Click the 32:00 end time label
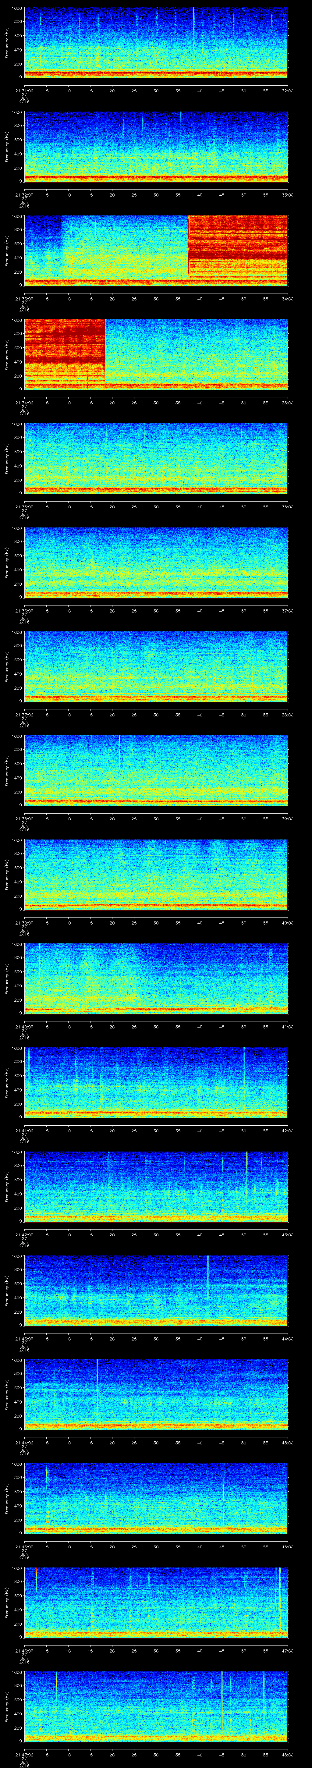 tap(287, 91)
